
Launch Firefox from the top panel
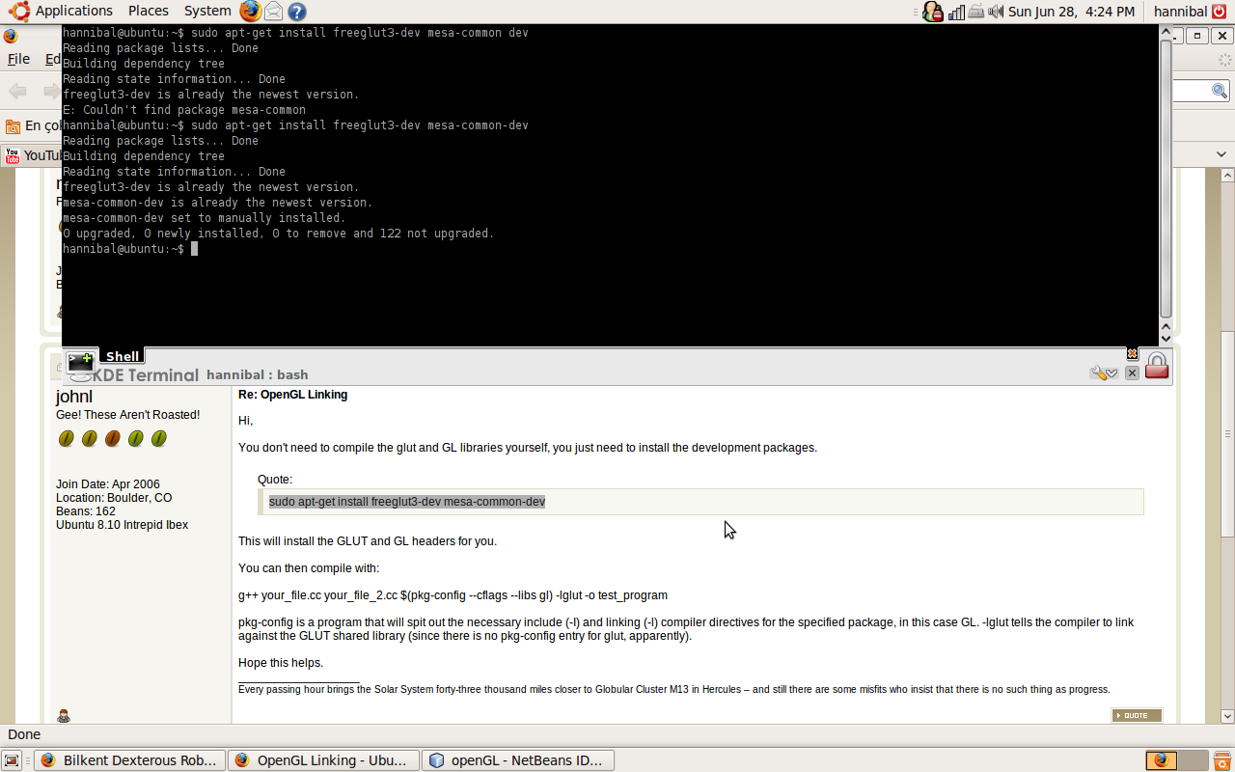pyautogui.click(x=250, y=12)
